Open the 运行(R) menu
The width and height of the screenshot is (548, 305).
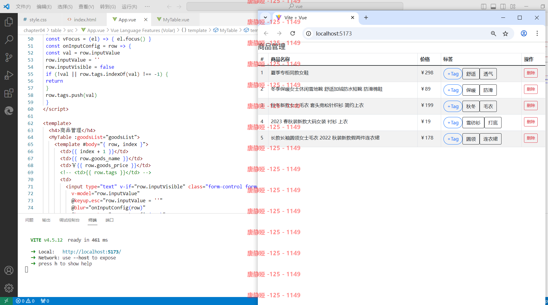coord(129,7)
